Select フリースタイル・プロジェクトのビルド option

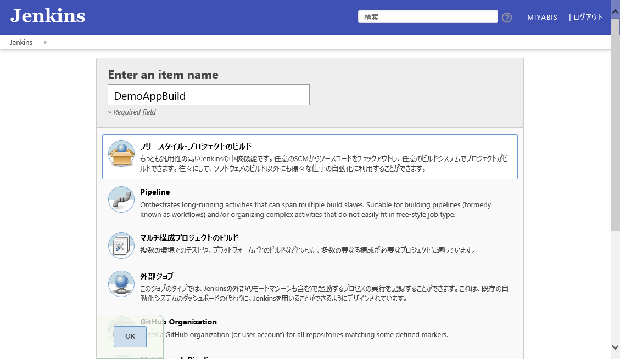coord(310,157)
